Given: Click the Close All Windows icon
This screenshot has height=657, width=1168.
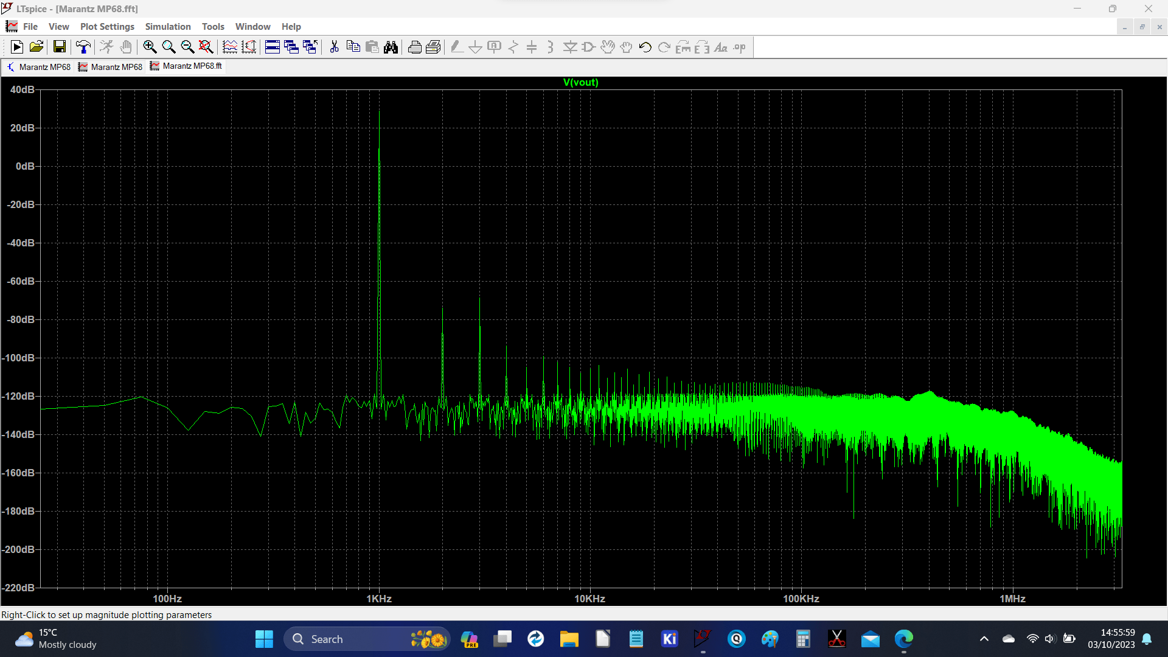Looking at the screenshot, I should coord(310,47).
